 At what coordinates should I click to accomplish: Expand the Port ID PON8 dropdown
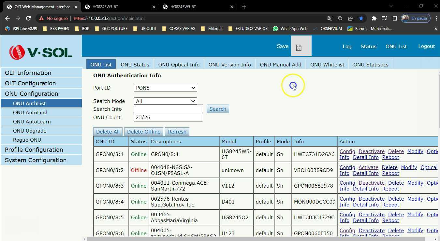click(165, 88)
